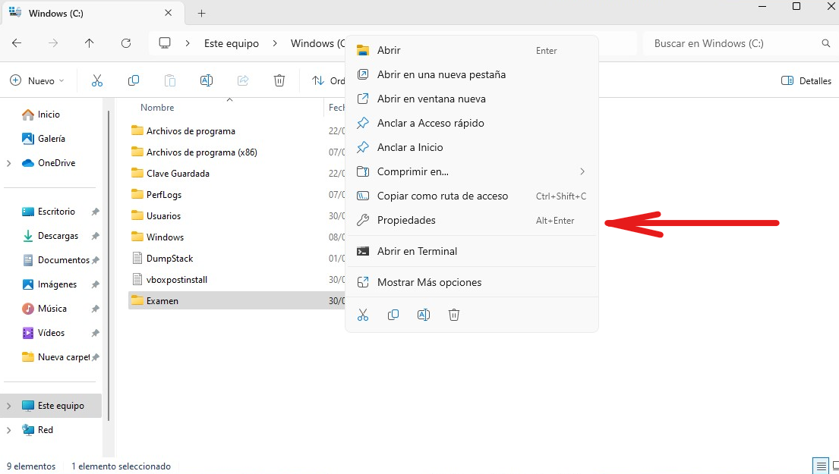Expand Este equipo in navigation pane
The image size is (839, 474).
point(8,406)
